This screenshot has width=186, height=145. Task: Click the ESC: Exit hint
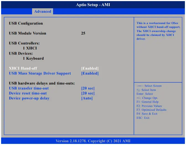click(x=143, y=118)
